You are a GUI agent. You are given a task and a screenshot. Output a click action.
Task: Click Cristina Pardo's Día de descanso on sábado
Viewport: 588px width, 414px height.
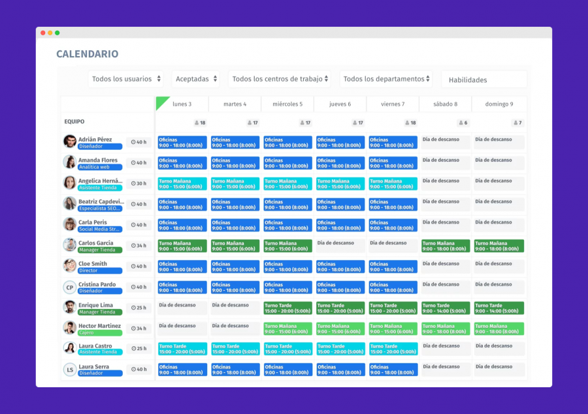(446, 288)
